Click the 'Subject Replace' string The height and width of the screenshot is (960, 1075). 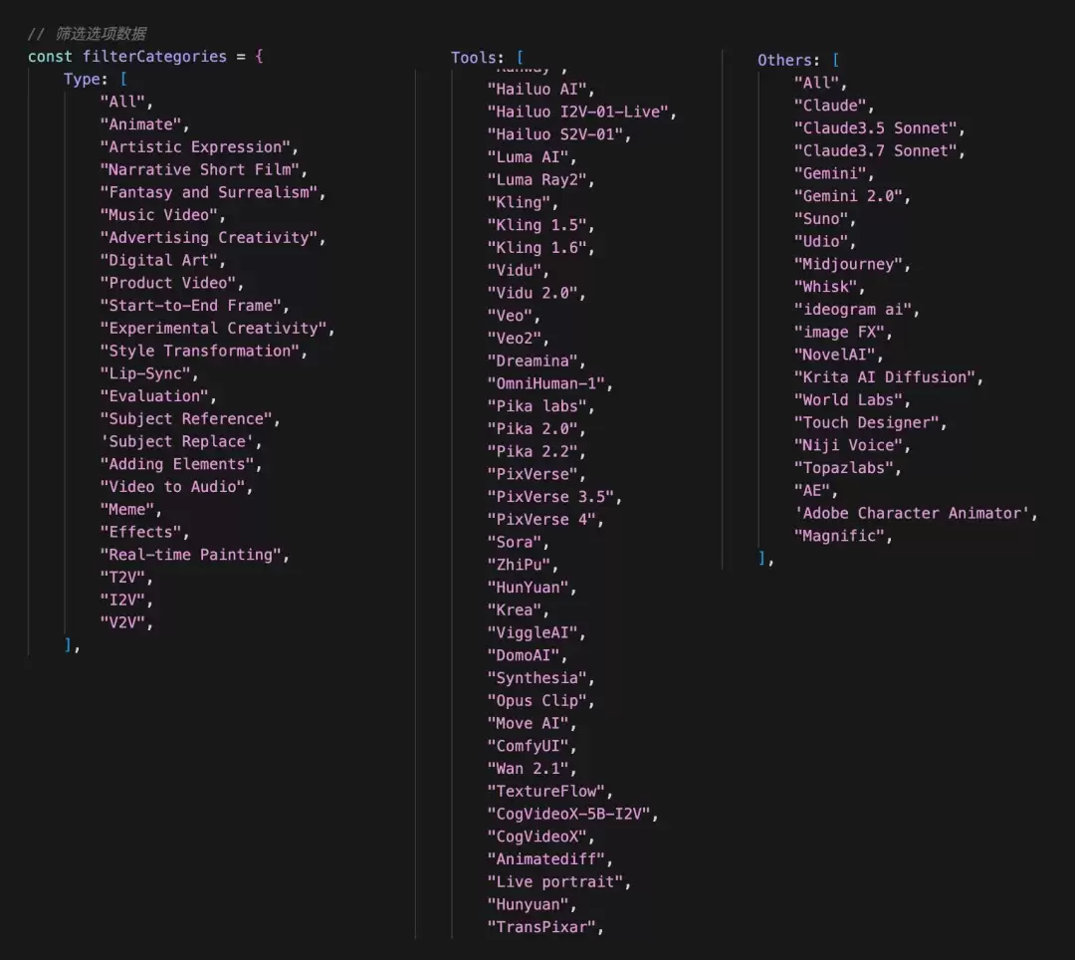[177, 441]
